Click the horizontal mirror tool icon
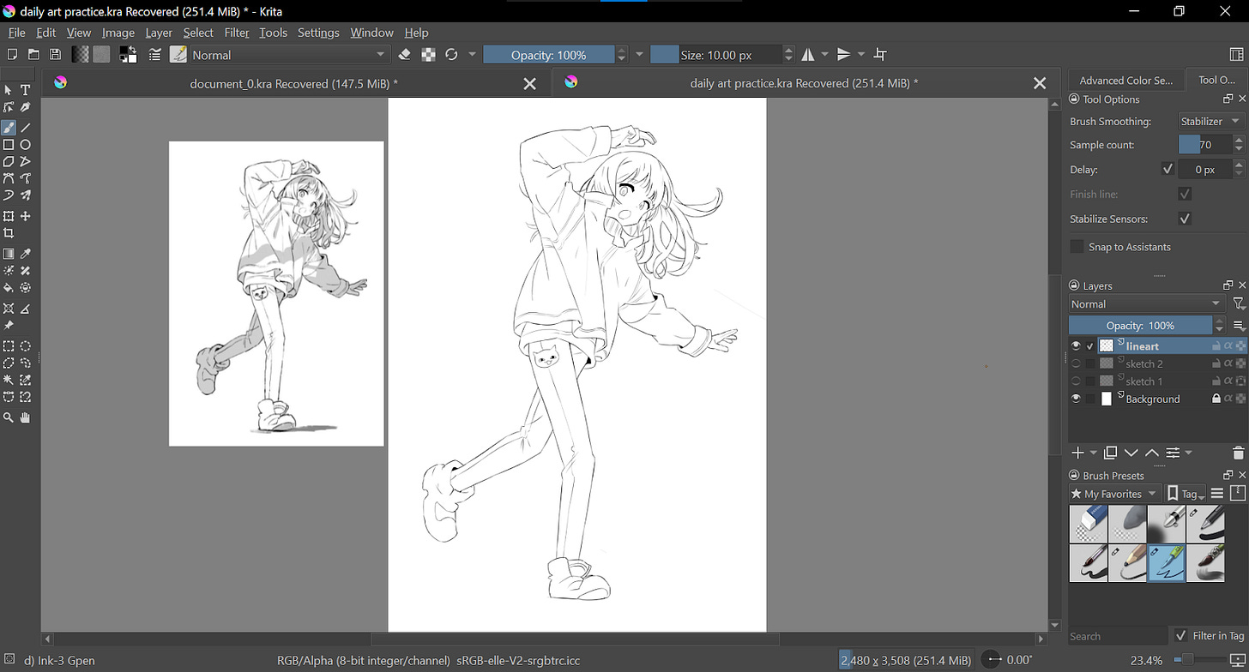The image size is (1249, 672). [x=808, y=55]
